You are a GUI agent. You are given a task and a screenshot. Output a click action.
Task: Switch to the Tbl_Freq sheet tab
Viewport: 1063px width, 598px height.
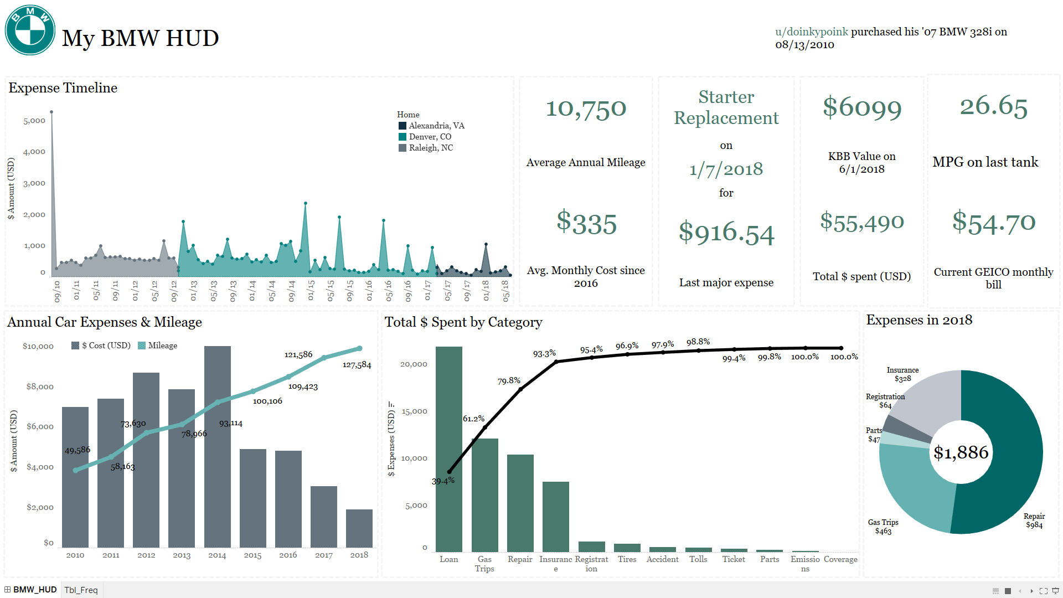pyautogui.click(x=81, y=590)
